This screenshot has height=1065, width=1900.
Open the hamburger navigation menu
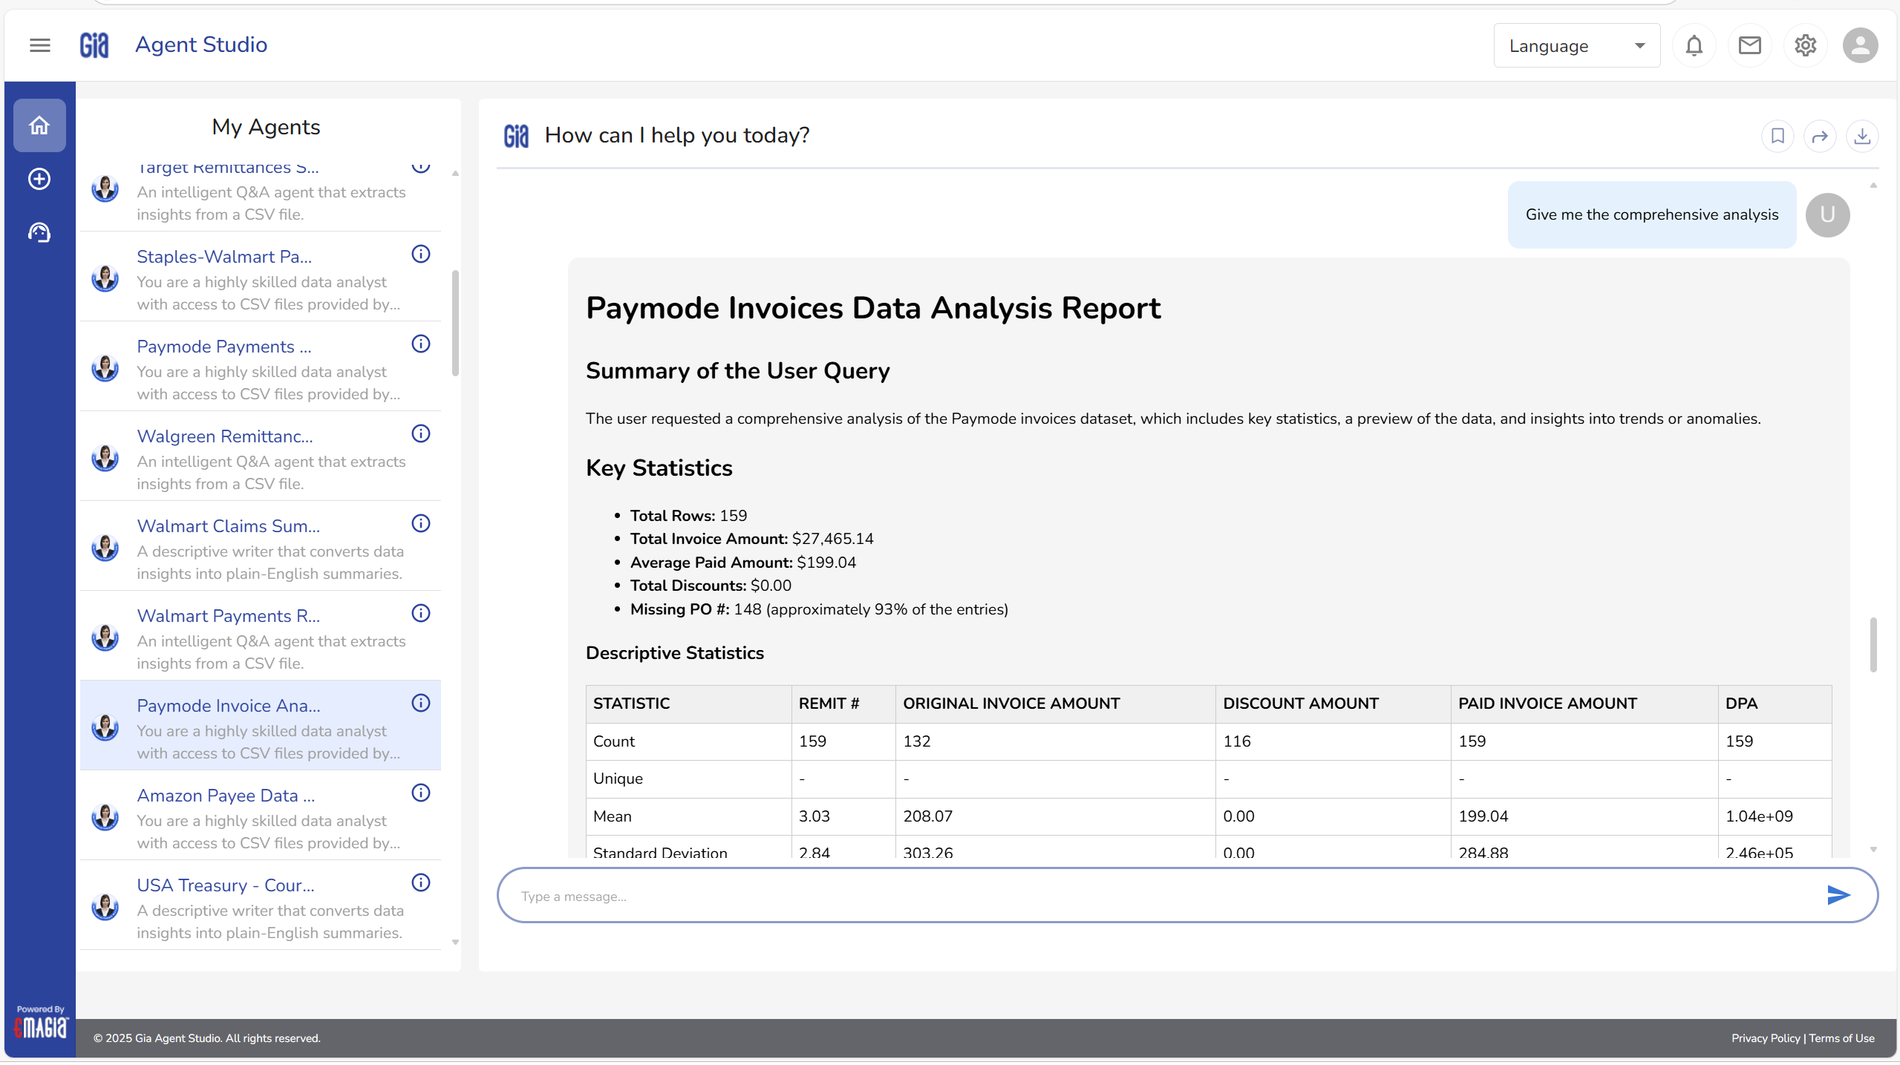(40, 45)
